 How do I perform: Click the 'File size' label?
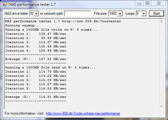(100, 13)
